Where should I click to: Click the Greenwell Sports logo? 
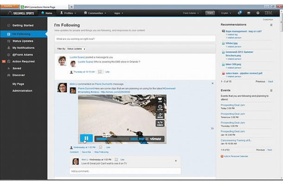(x=21, y=13)
